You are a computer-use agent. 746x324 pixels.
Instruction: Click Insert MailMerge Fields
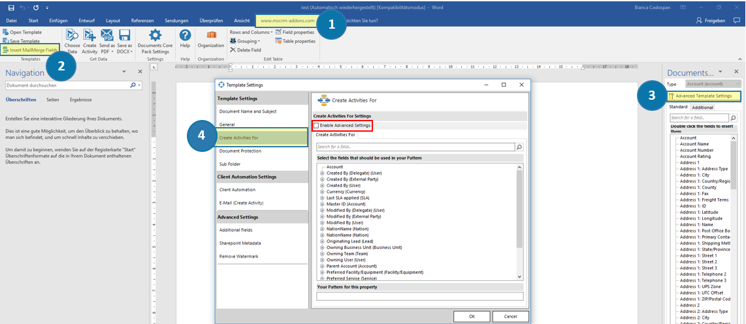[30, 50]
